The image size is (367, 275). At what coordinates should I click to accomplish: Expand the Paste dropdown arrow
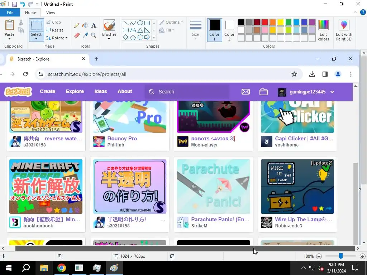coord(10,39)
